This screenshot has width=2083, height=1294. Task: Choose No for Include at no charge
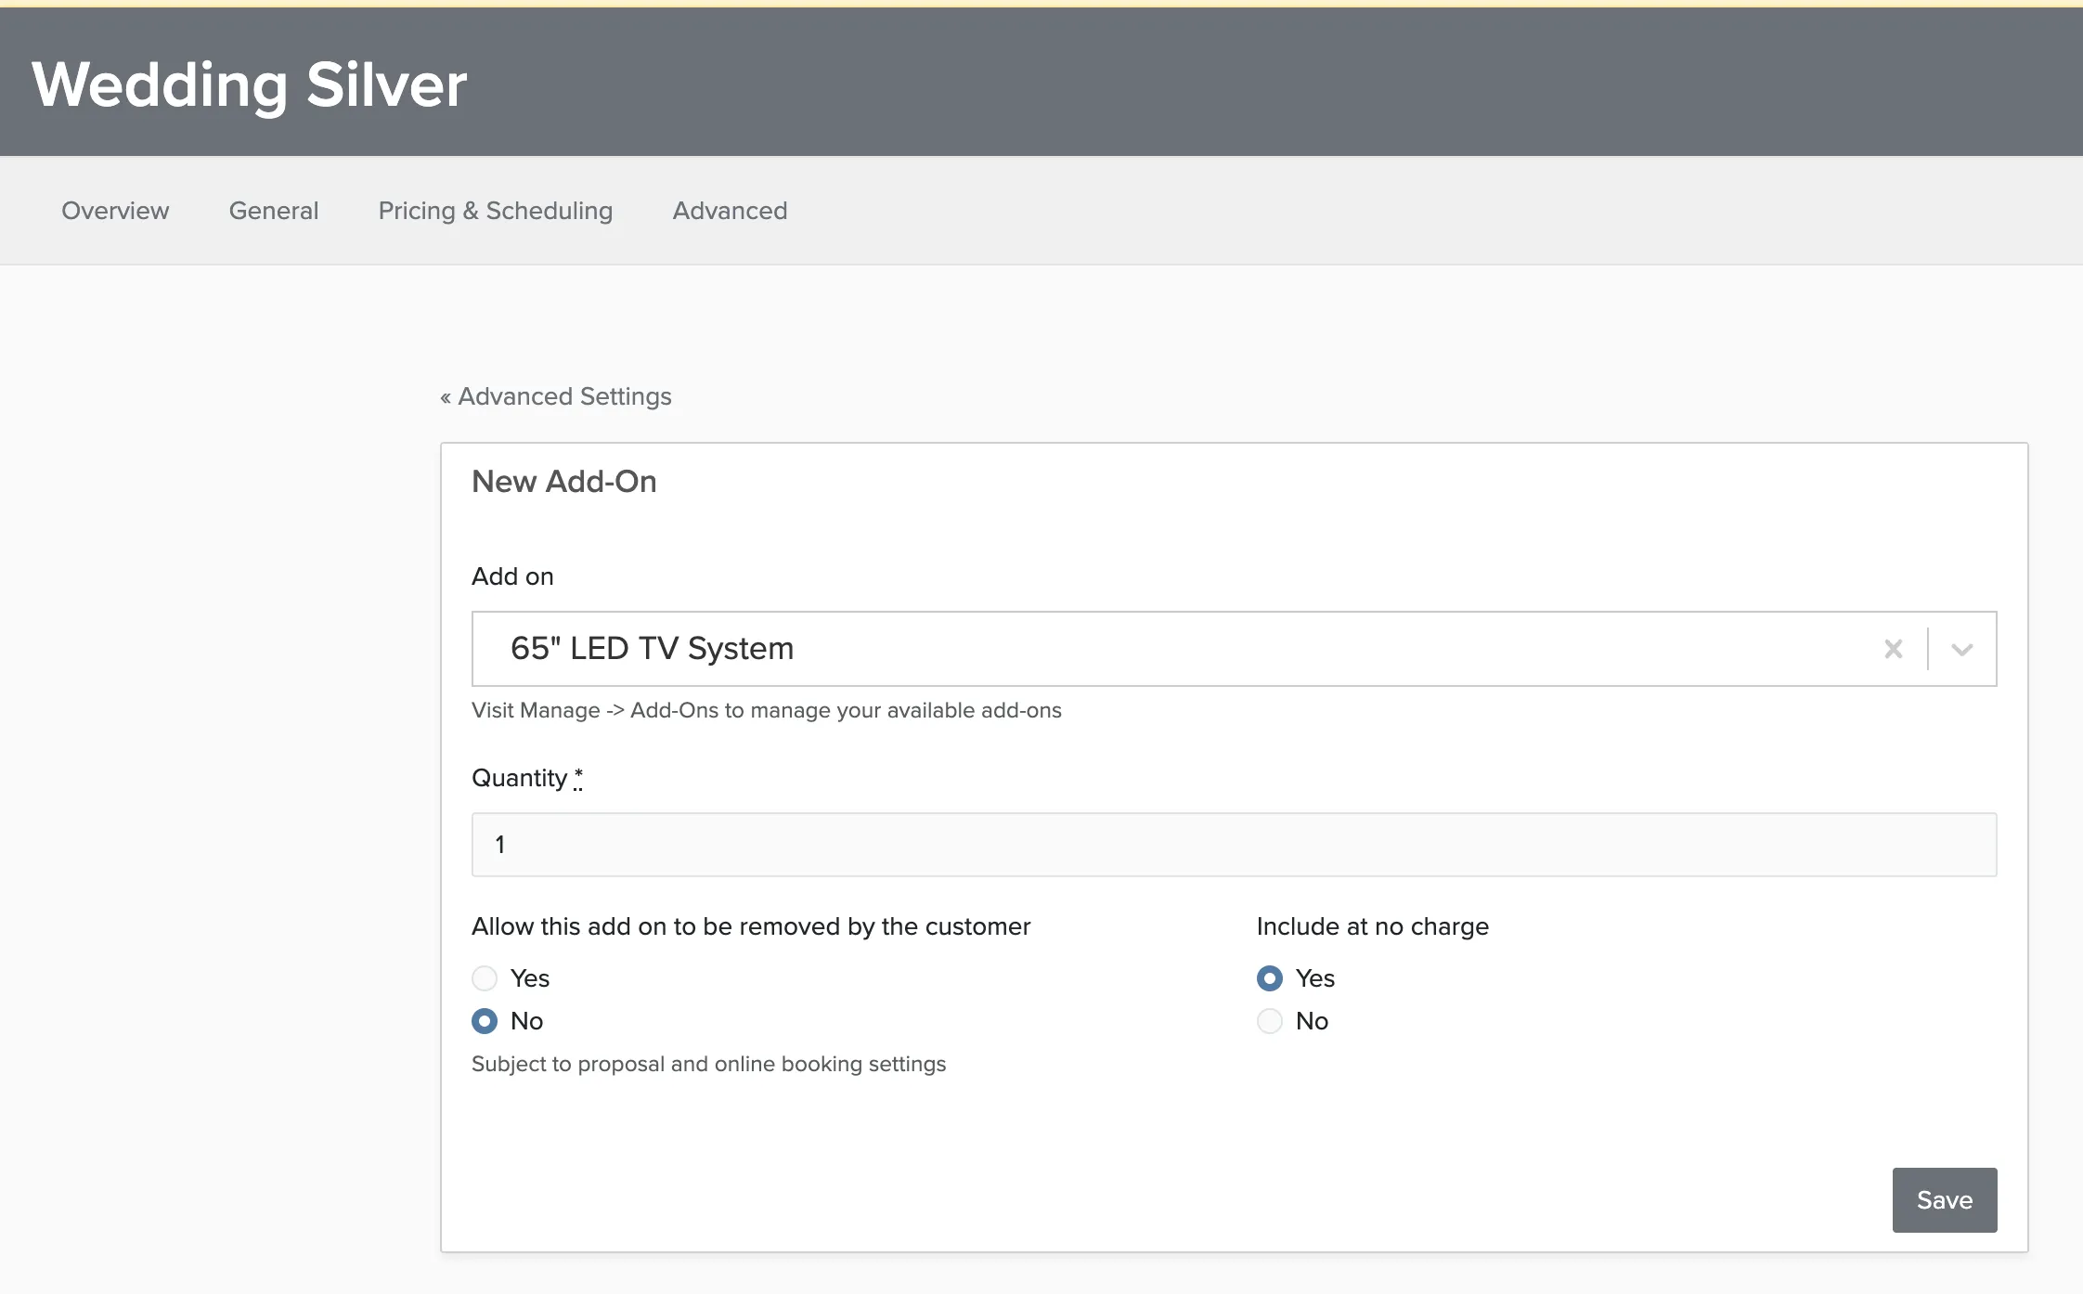1270,1021
